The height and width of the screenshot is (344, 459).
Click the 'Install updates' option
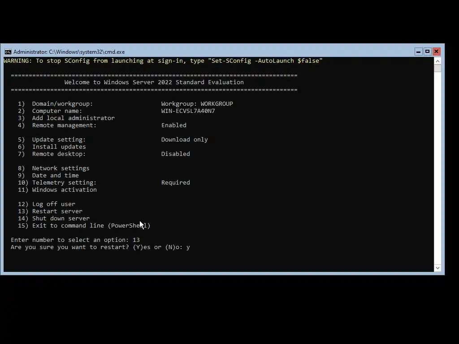tap(52, 147)
